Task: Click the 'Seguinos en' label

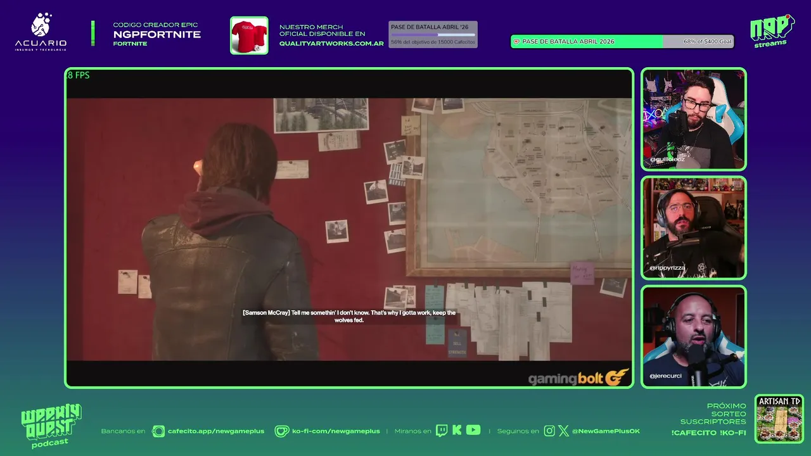Action: 518,431
